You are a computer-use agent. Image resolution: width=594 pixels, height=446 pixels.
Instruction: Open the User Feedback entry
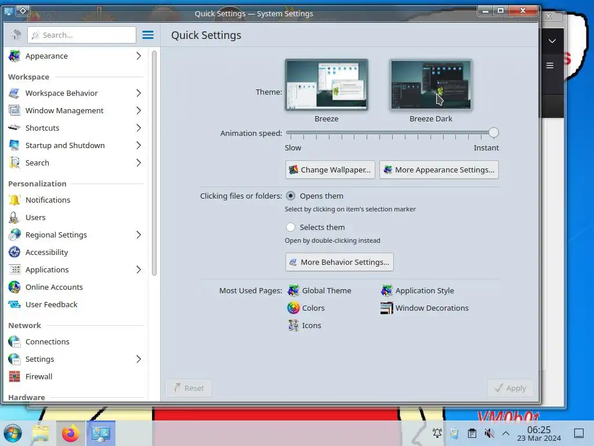point(76,304)
